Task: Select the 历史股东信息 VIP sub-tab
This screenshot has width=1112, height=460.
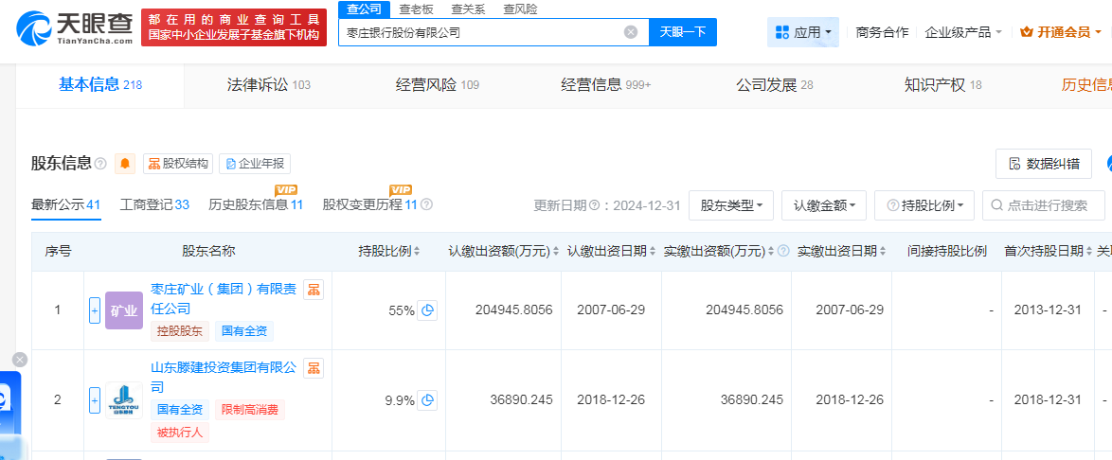Action: [x=256, y=204]
